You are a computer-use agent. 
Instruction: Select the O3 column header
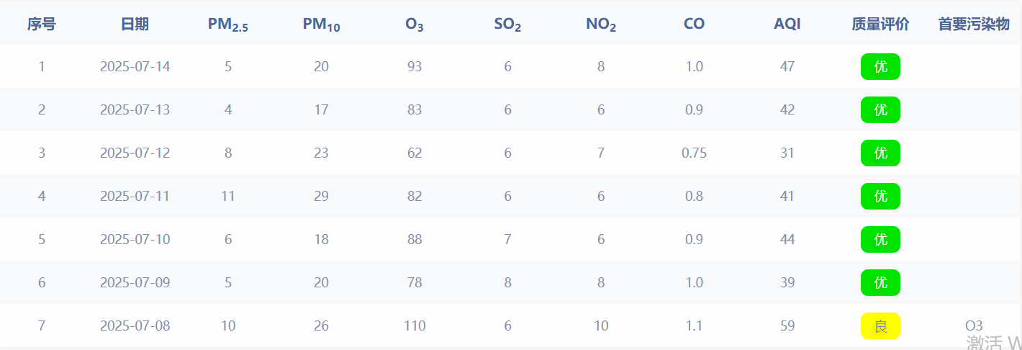pyautogui.click(x=415, y=24)
